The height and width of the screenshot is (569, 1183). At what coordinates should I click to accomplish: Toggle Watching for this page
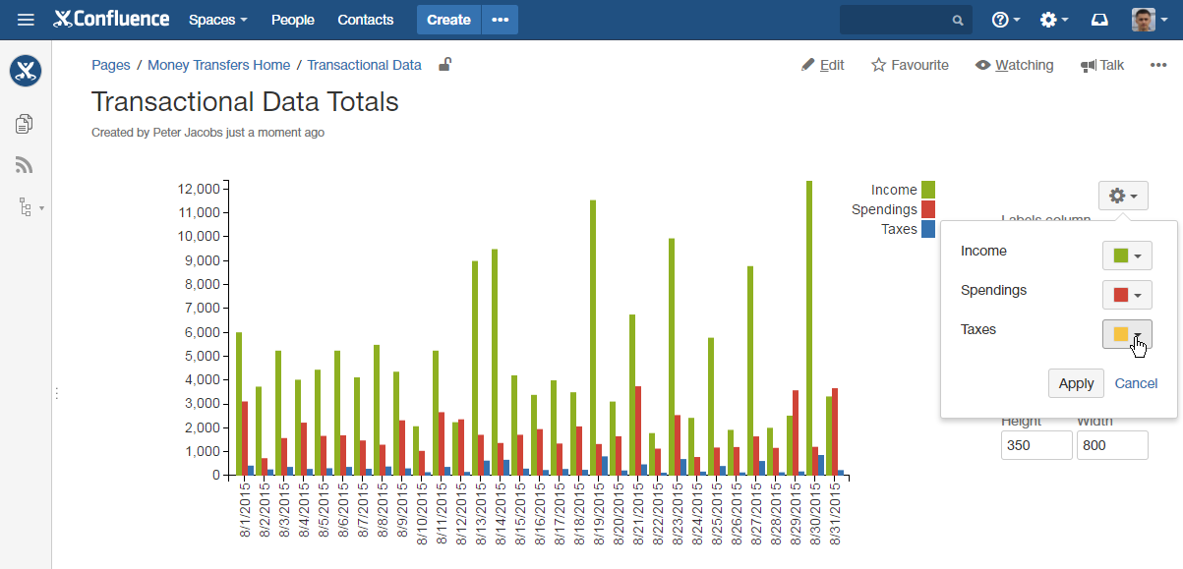click(1014, 65)
